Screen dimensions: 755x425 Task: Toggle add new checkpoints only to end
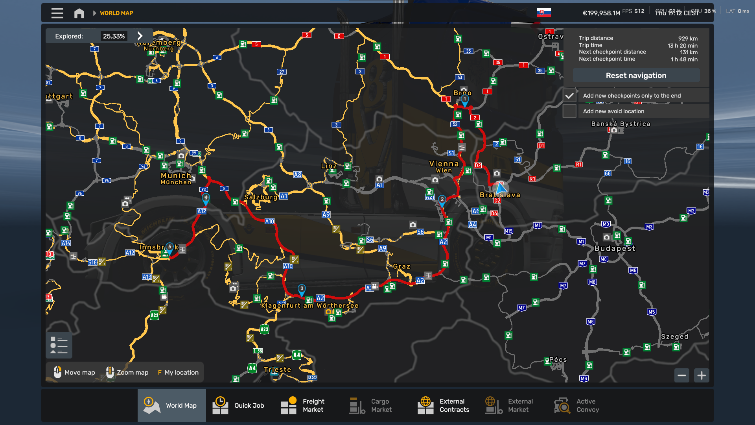569,96
